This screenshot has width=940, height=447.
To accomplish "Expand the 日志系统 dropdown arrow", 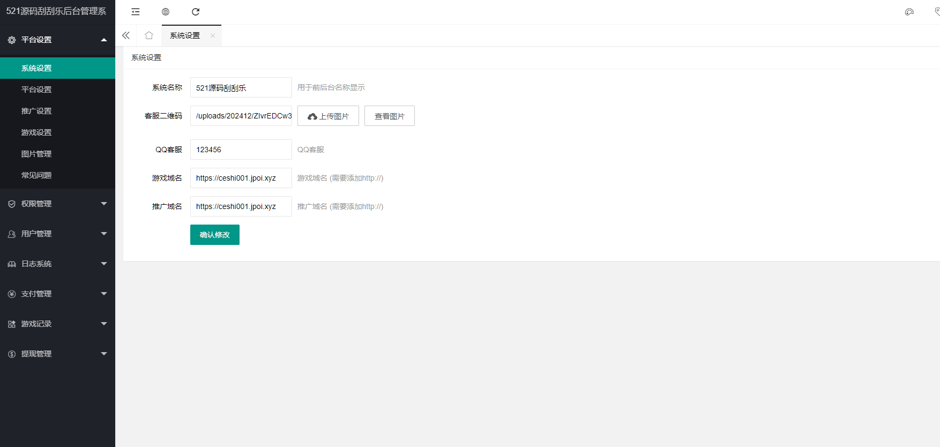I will click(104, 264).
